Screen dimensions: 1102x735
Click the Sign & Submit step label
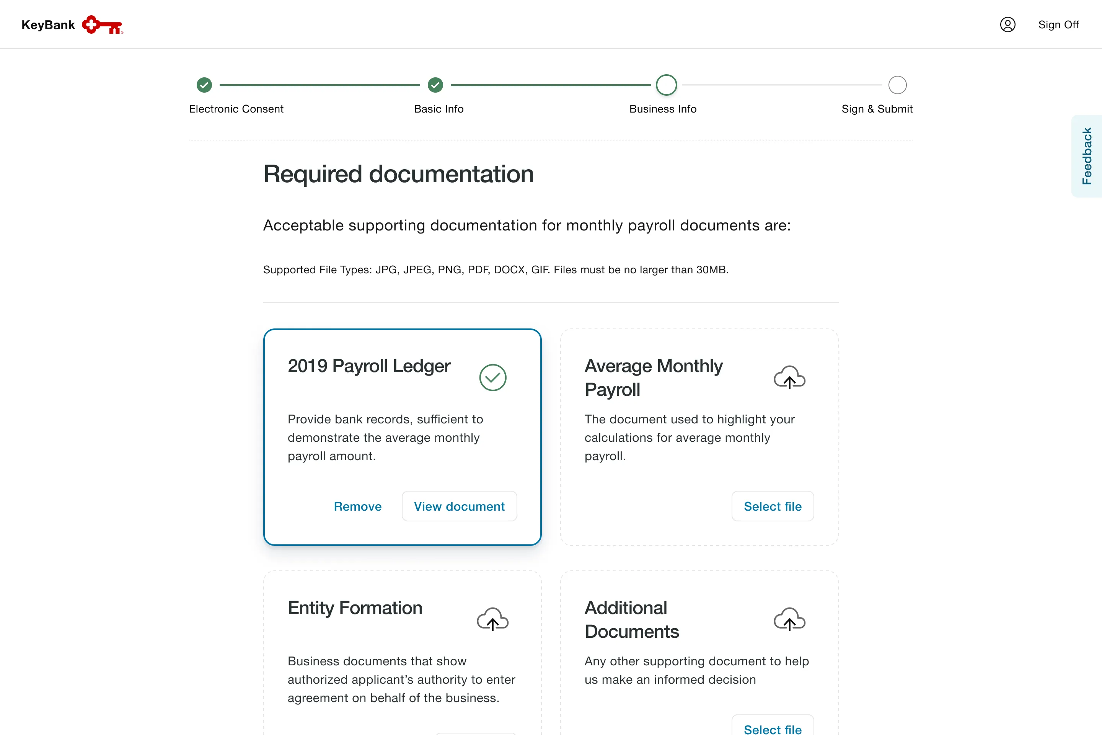coord(877,109)
